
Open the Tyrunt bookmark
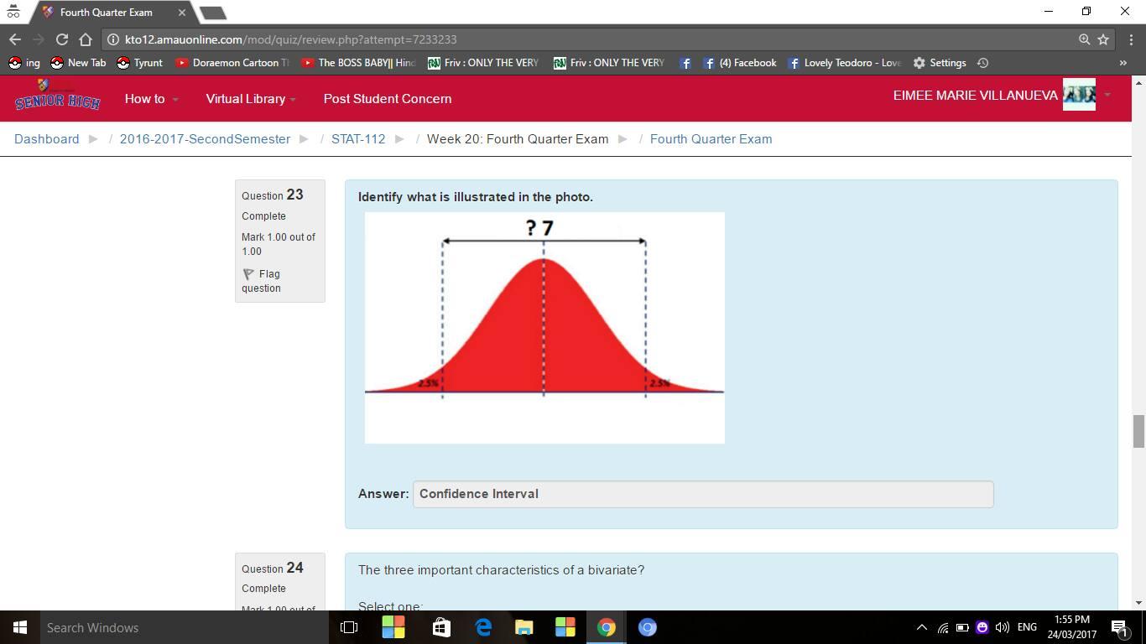click(x=139, y=63)
